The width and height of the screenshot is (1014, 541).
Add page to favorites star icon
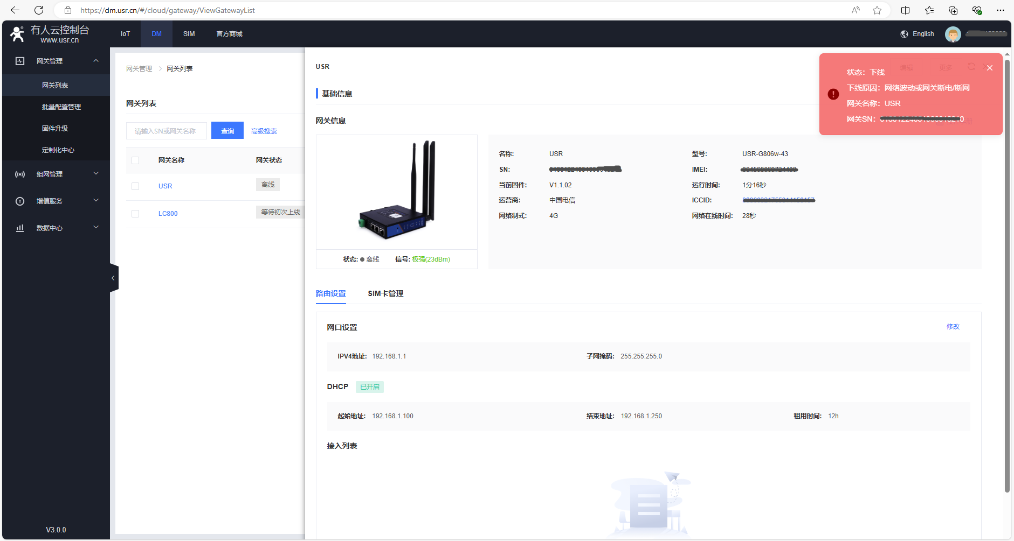(877, 10)
